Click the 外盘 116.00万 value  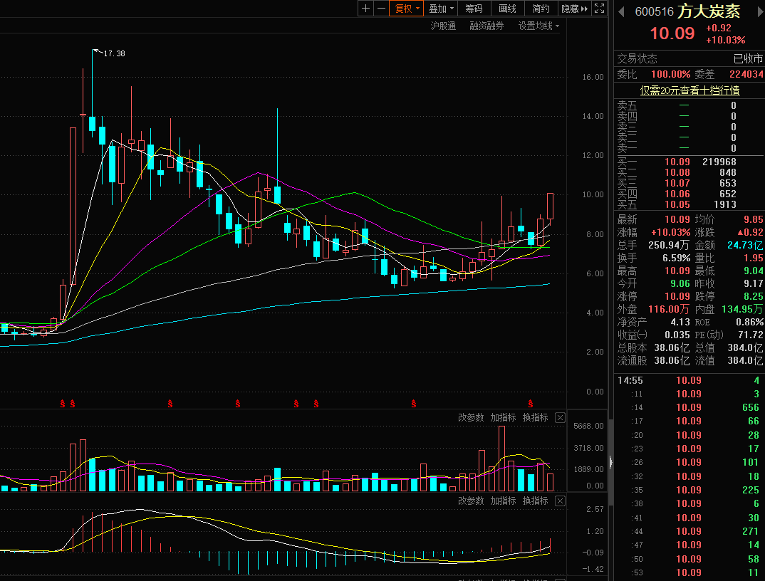pos(668,309)
